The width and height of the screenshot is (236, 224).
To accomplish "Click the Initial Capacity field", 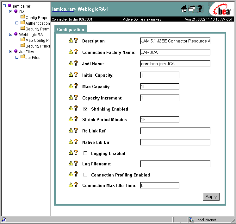I will (x=160, y=75).
